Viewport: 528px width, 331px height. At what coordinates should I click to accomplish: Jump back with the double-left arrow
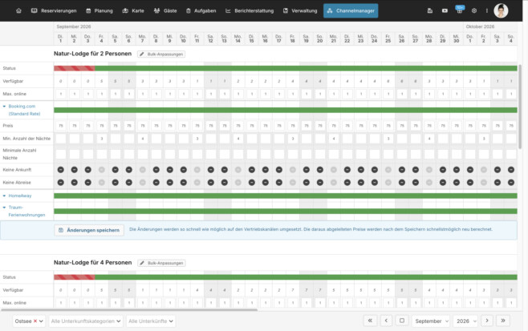click(370, 321)
